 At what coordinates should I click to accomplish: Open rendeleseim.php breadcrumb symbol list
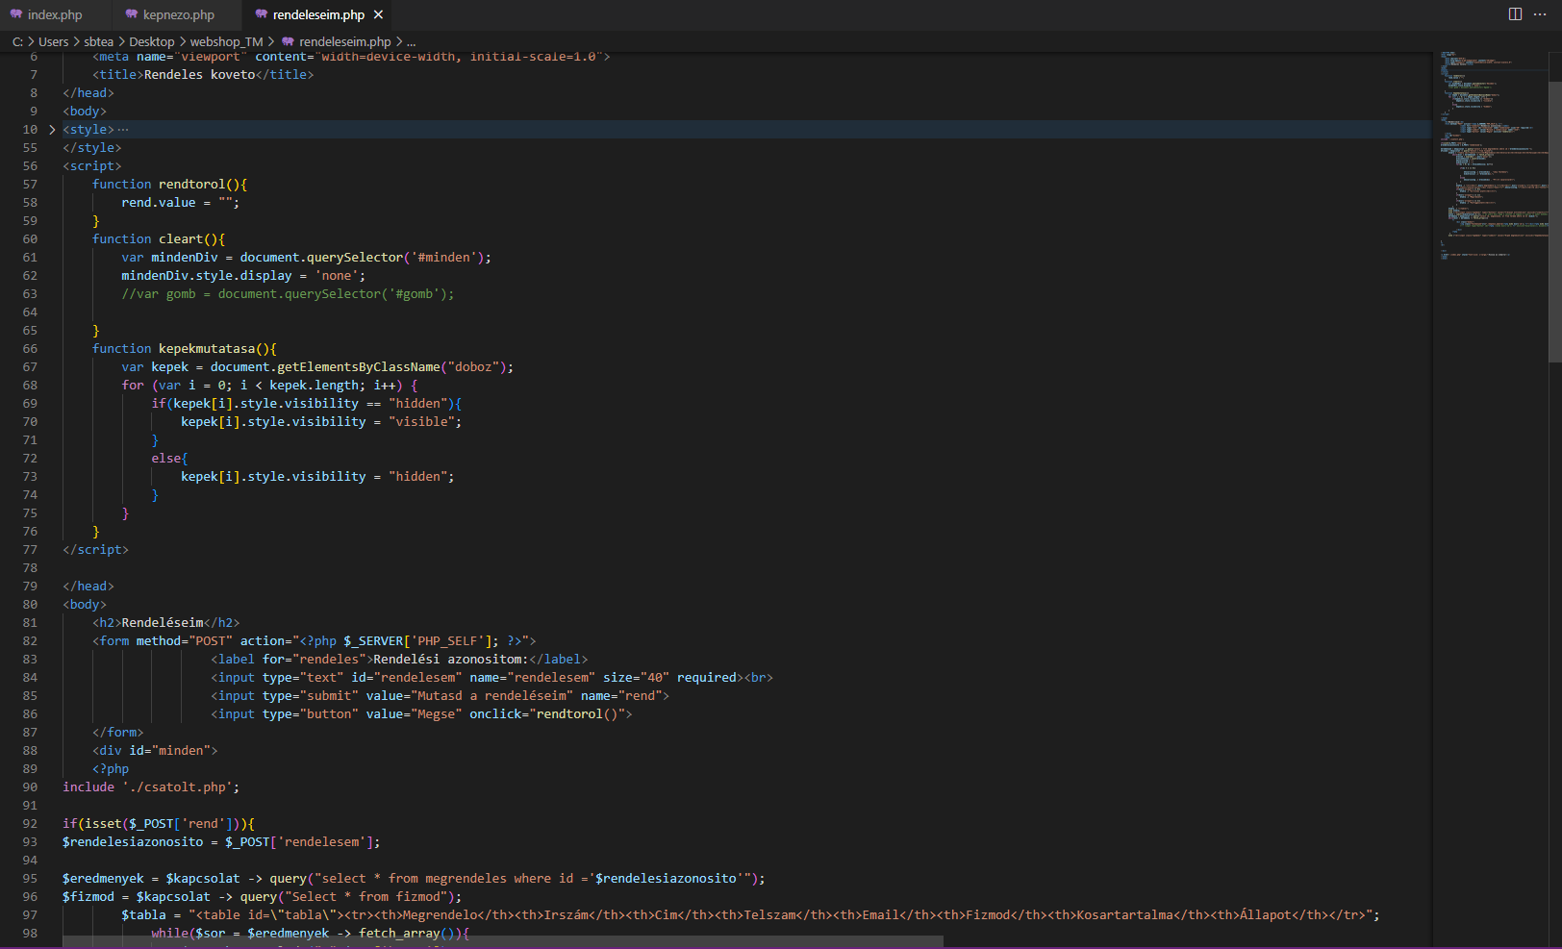click(x=344, y=41)
